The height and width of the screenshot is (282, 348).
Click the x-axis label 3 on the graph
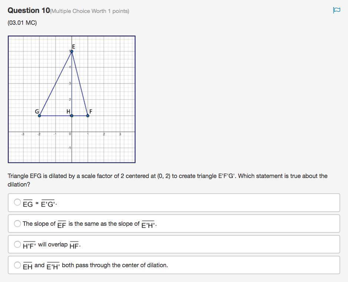(120, 134)
